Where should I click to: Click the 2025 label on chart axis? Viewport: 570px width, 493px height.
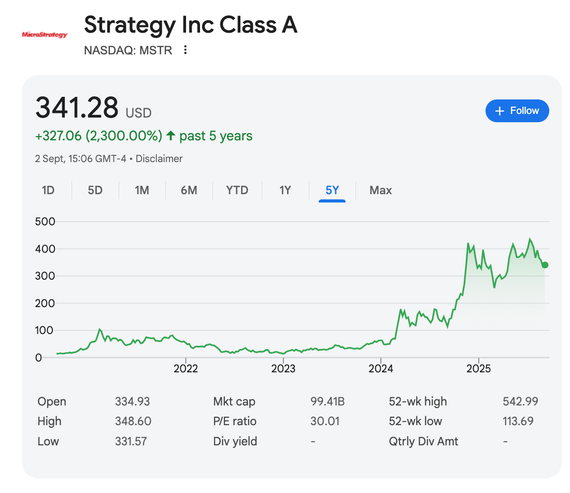click(478, 369)
